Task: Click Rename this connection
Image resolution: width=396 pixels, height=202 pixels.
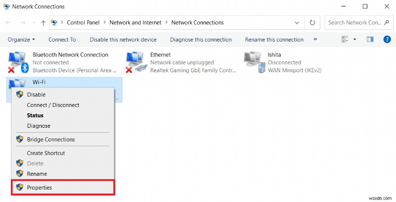Action: point(274,40)
